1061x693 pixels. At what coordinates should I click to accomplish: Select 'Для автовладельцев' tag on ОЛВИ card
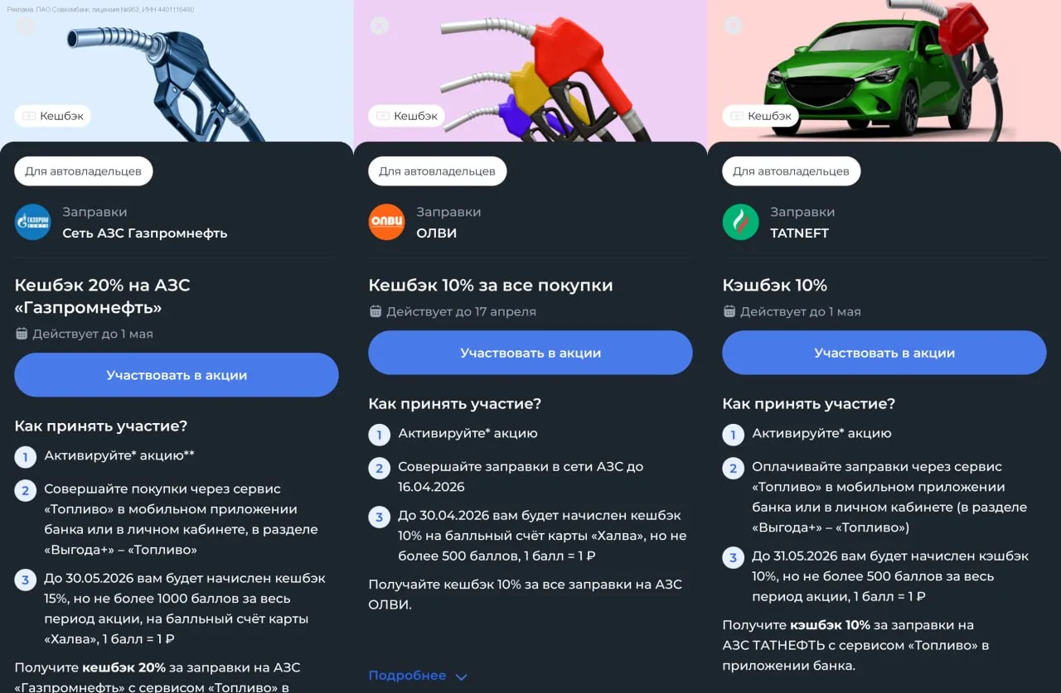tap(437, 171)
